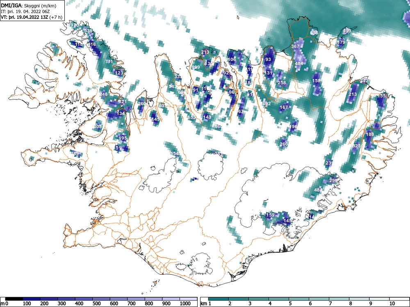Click the 325 visibility value
This screenshot has height=307, width=410.
357,146
